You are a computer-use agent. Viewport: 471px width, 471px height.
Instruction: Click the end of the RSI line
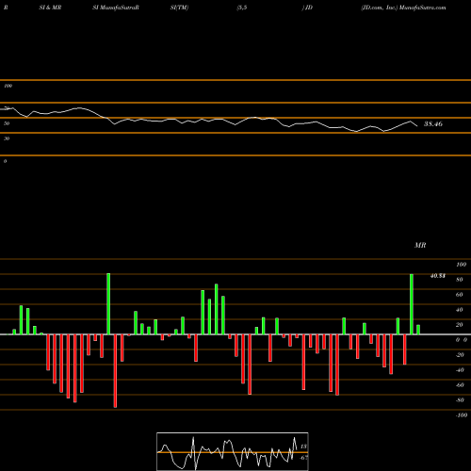(417, 126)
